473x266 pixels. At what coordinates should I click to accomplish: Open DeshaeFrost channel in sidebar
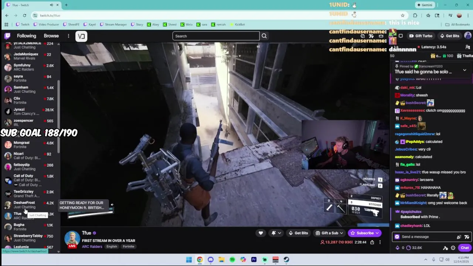click(30, 205)
